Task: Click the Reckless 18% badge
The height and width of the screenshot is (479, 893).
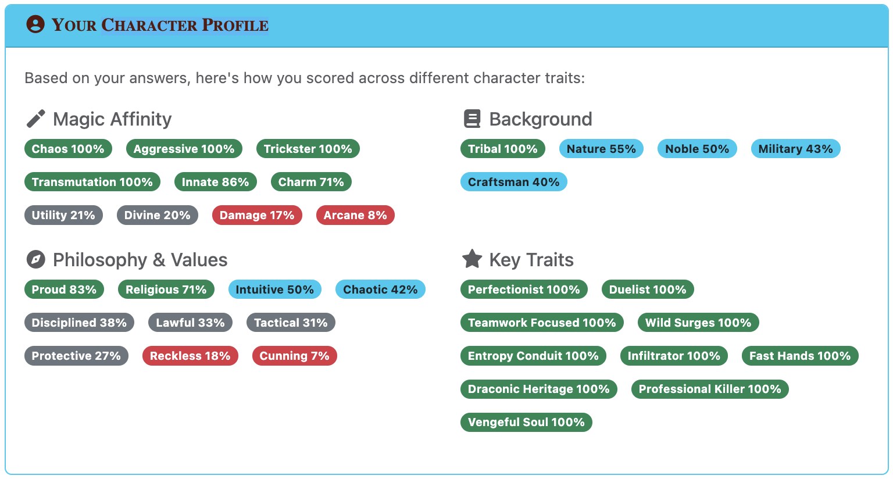Action: pyautogui.click(x=190, y=355)
